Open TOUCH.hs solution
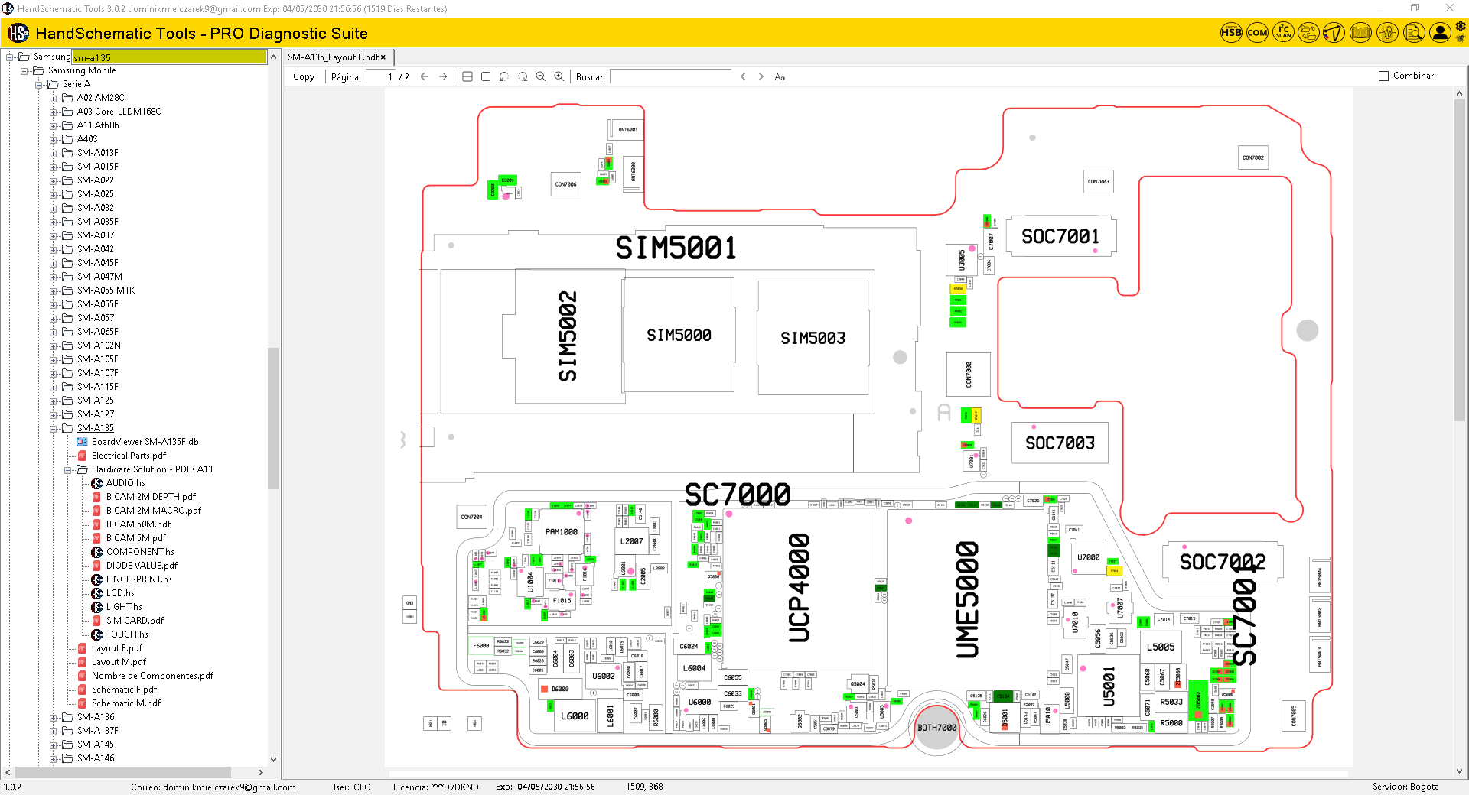The image size is (1469, 795). coord(127,634)
